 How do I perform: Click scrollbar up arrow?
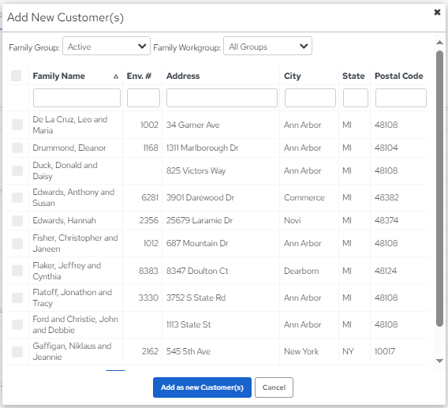pyautogui.click(x=439, y=43)
